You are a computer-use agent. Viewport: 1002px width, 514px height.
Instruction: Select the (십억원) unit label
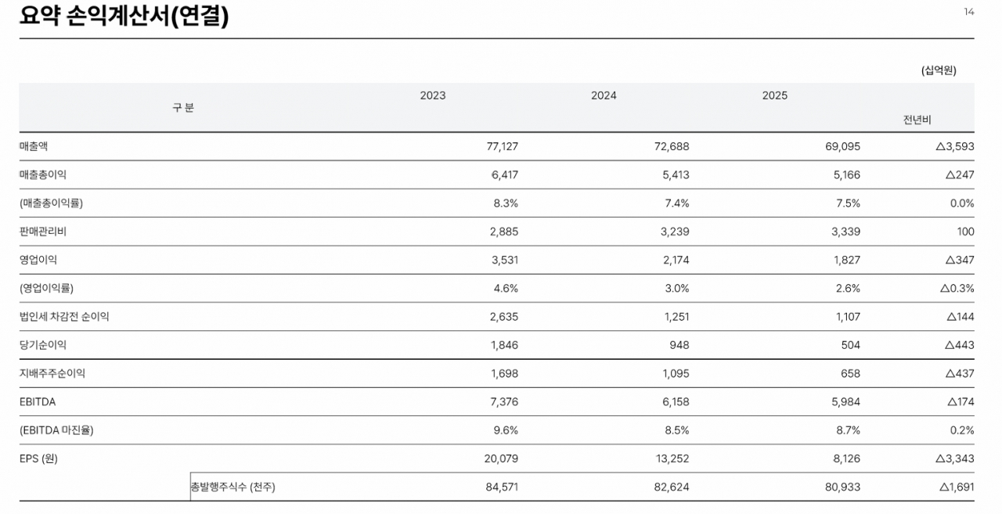tap(938, 70)
